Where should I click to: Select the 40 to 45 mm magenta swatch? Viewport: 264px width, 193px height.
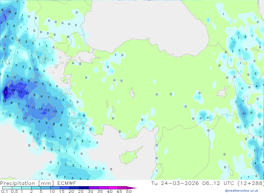click(113, 188)
